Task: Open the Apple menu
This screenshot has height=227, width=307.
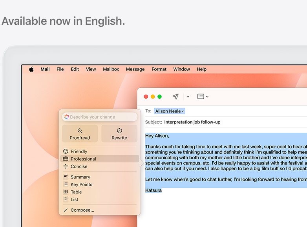Action: click(31, 69)
